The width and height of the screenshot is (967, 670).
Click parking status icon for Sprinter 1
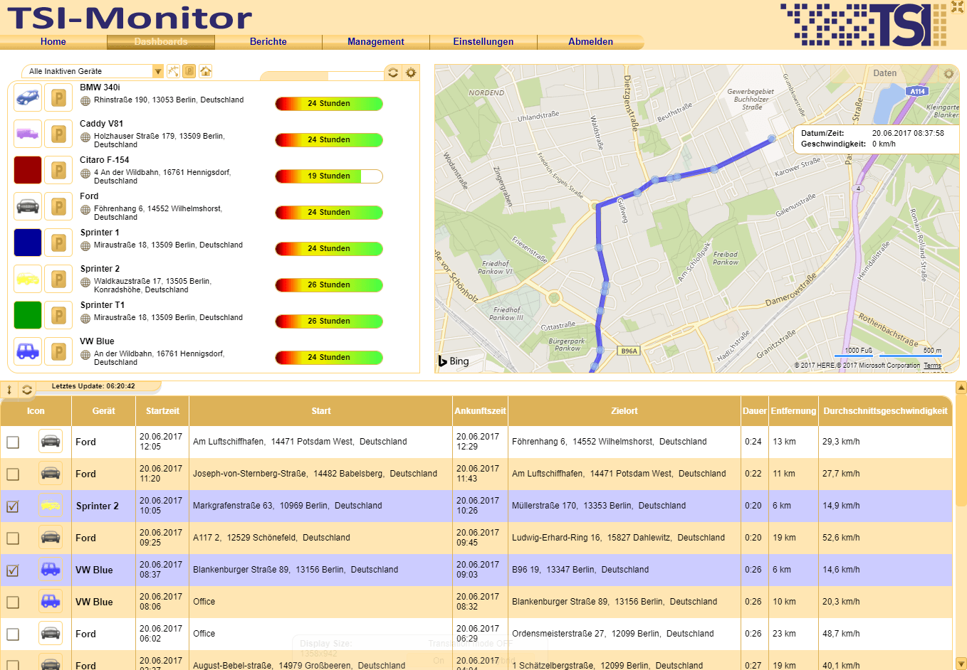[58, 243]
